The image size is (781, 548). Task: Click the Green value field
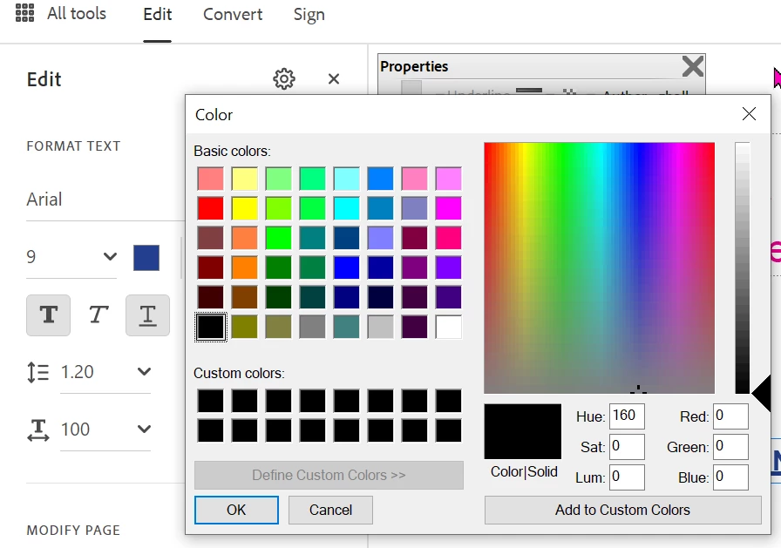point(730,446)
